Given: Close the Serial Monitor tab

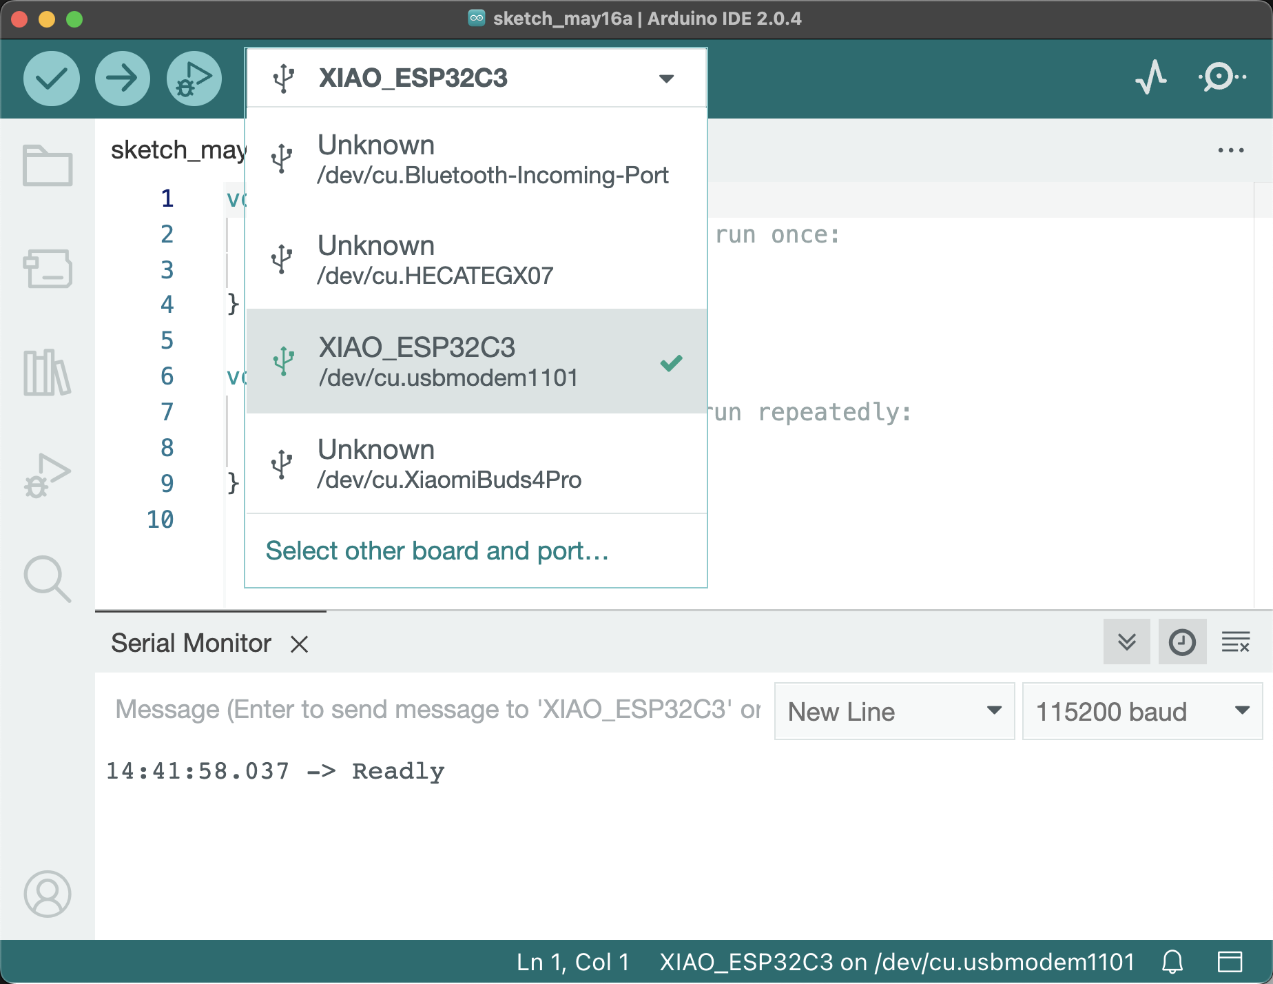Looking at the screenshot, I should coord(299,644).
